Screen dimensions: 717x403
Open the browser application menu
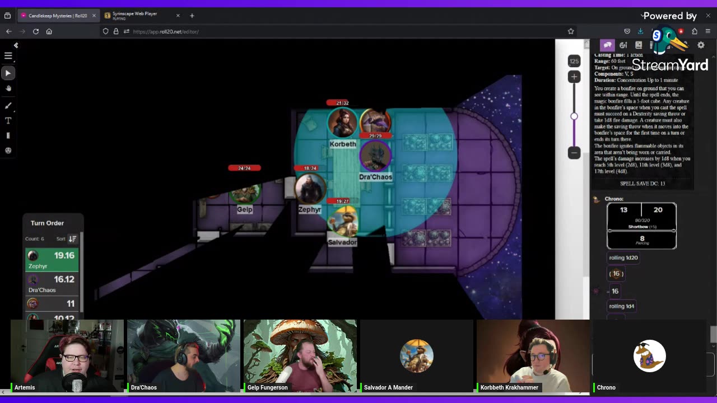pyautogui.click(x=708, y=31)
